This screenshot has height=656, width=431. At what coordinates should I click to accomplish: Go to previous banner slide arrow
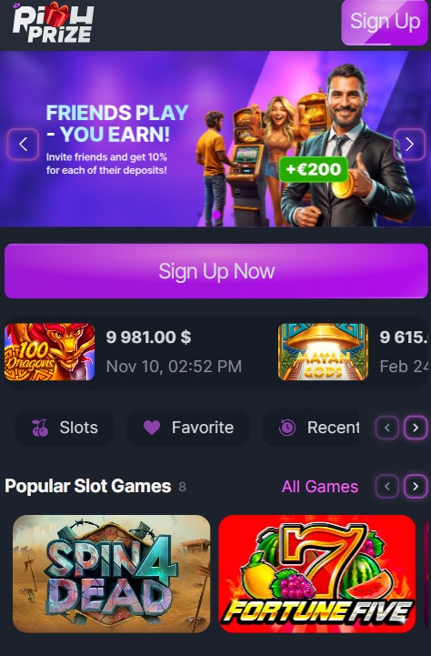tap(23, 145)
